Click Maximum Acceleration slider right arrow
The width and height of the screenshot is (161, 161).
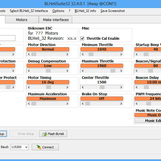(67, 104)
